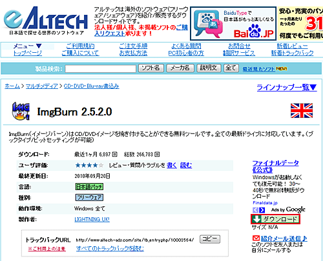Click the trackback URL text

click(x=135, y=240)
